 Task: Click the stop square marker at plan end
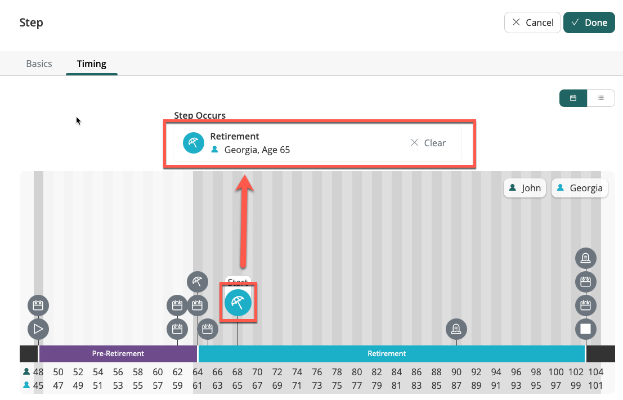585,329
